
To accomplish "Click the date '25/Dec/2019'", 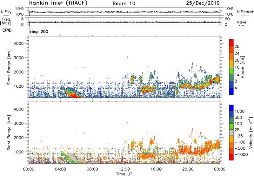I will [x=203, y=3].
